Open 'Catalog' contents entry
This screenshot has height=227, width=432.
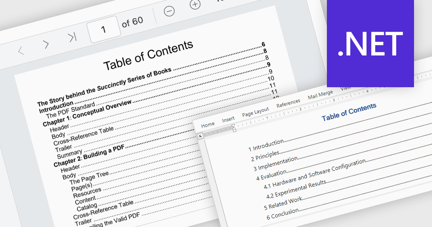[87, 206]
